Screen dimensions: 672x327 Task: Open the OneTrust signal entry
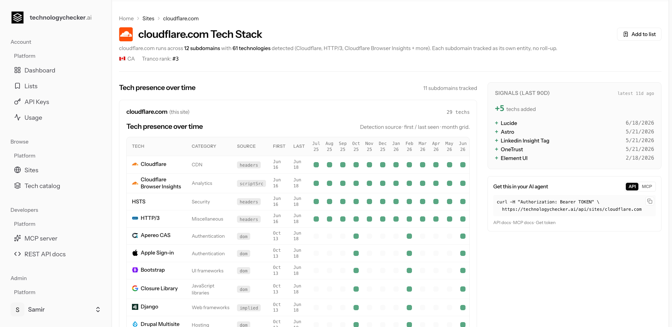pyautogui.click(x=512, y=149)
